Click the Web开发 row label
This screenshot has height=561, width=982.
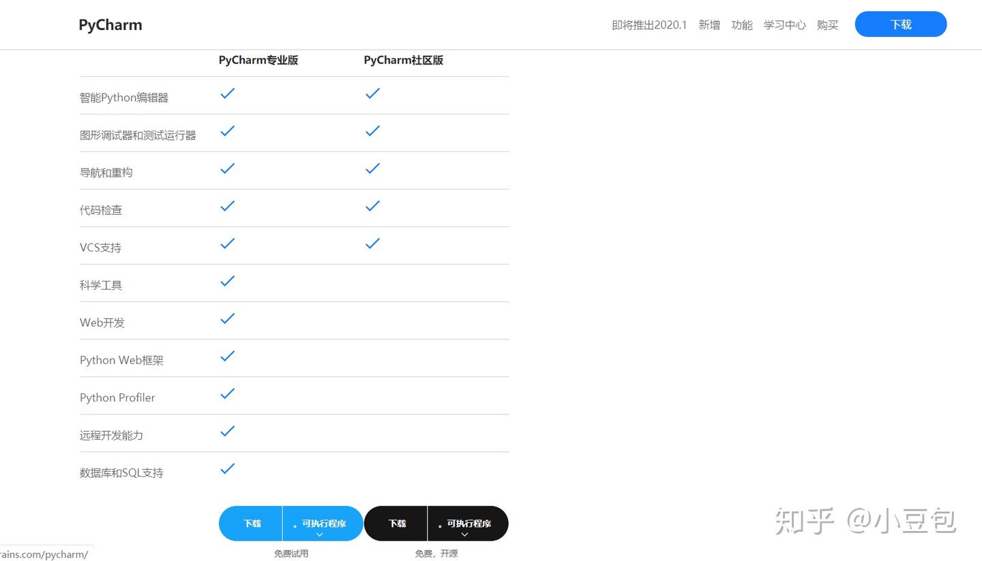pos(102,322)
